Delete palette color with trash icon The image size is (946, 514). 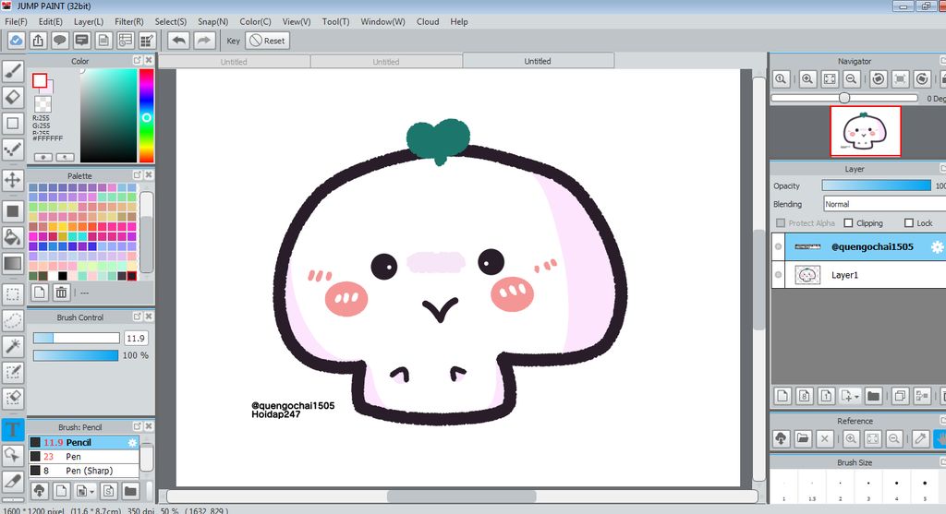[61, 293]
